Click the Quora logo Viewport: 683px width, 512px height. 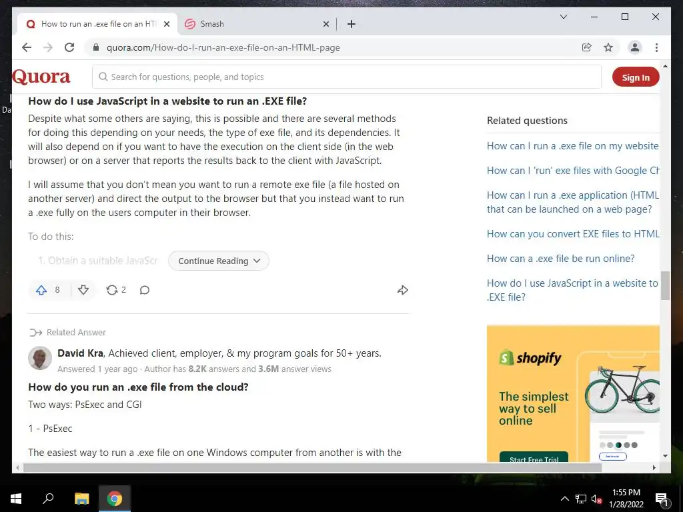pyautogui.click(x=41, y=77)
